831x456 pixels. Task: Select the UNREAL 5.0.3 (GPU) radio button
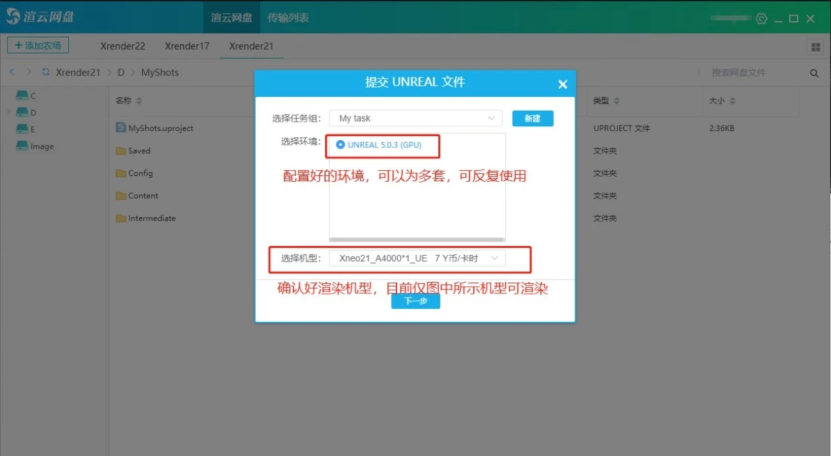340,145
